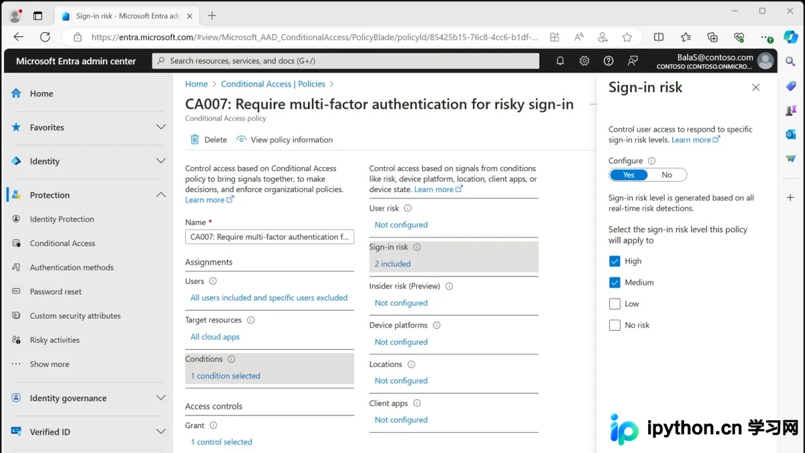The height and width of the screenshot is (453, 805).
Task: Collapse the Protection navigation group
Action: tap(161, 195)
